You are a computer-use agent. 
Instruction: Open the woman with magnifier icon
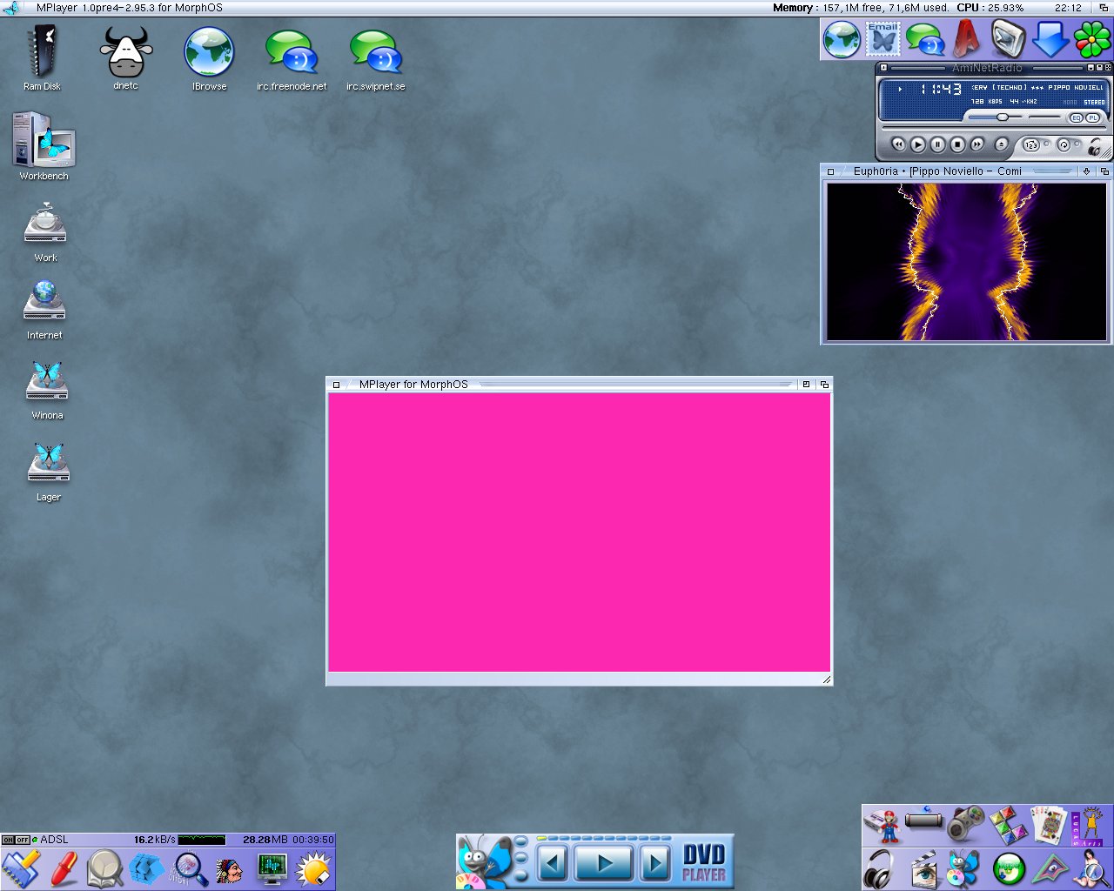[x=1091, y=868]
